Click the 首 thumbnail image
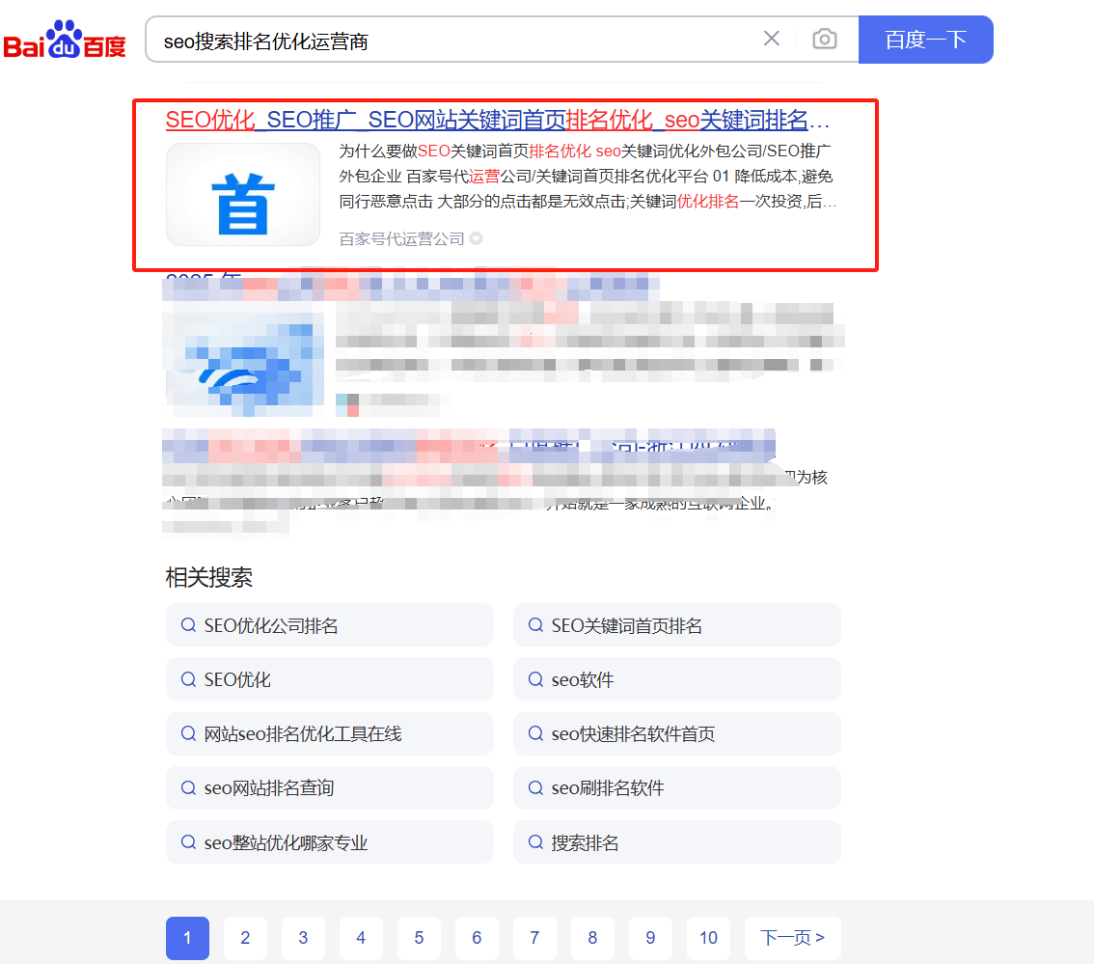This screenshot has height=964, width=1094. (x=243, y=195)
